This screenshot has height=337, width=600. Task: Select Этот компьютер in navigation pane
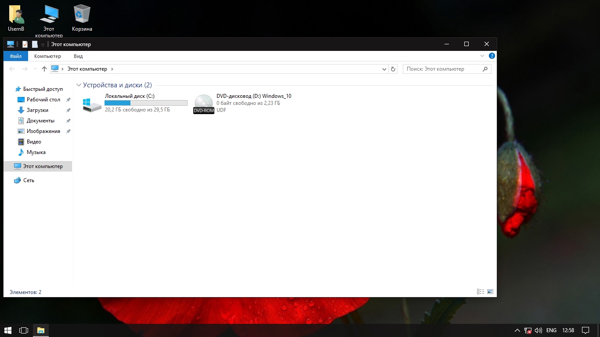pyautogui.click(x=38, y=166)
